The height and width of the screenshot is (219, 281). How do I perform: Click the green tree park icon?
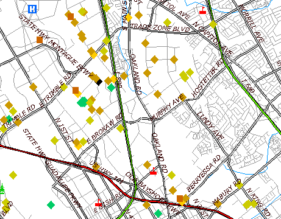pyautogui.click(x=2, y=189)
